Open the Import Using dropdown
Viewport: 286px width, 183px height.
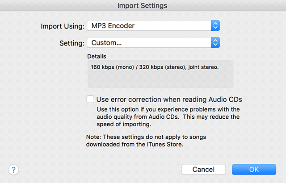click(x=152, y=25)
